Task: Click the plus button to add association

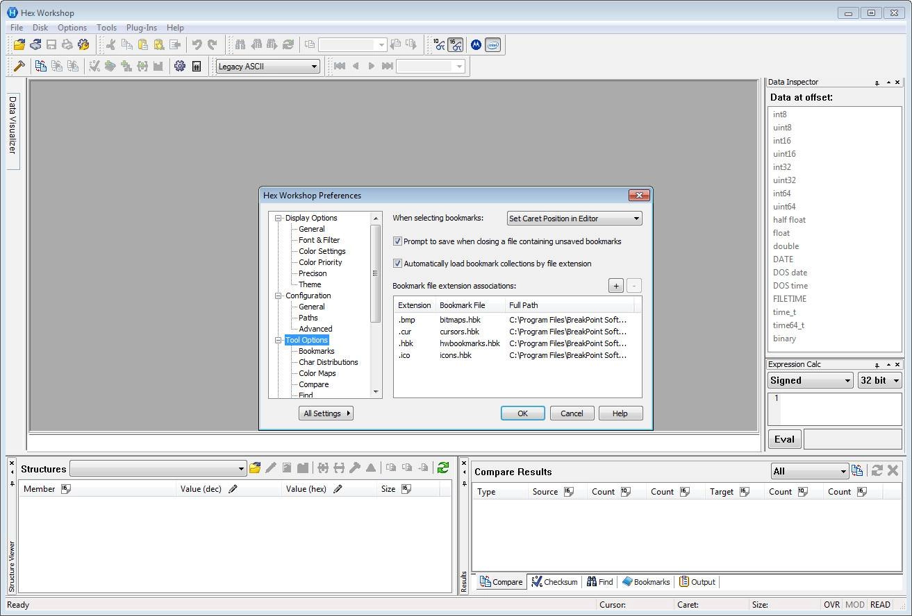Action: (x=615, y=286)
